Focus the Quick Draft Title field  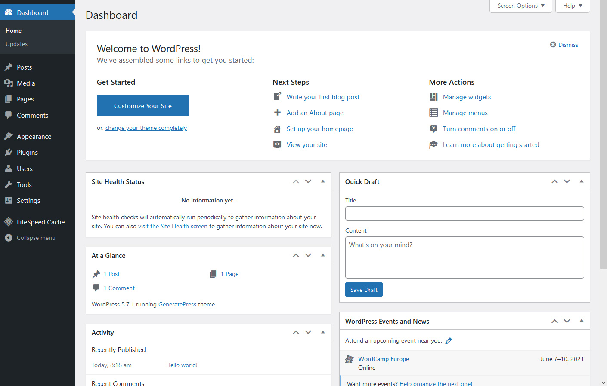465,214
